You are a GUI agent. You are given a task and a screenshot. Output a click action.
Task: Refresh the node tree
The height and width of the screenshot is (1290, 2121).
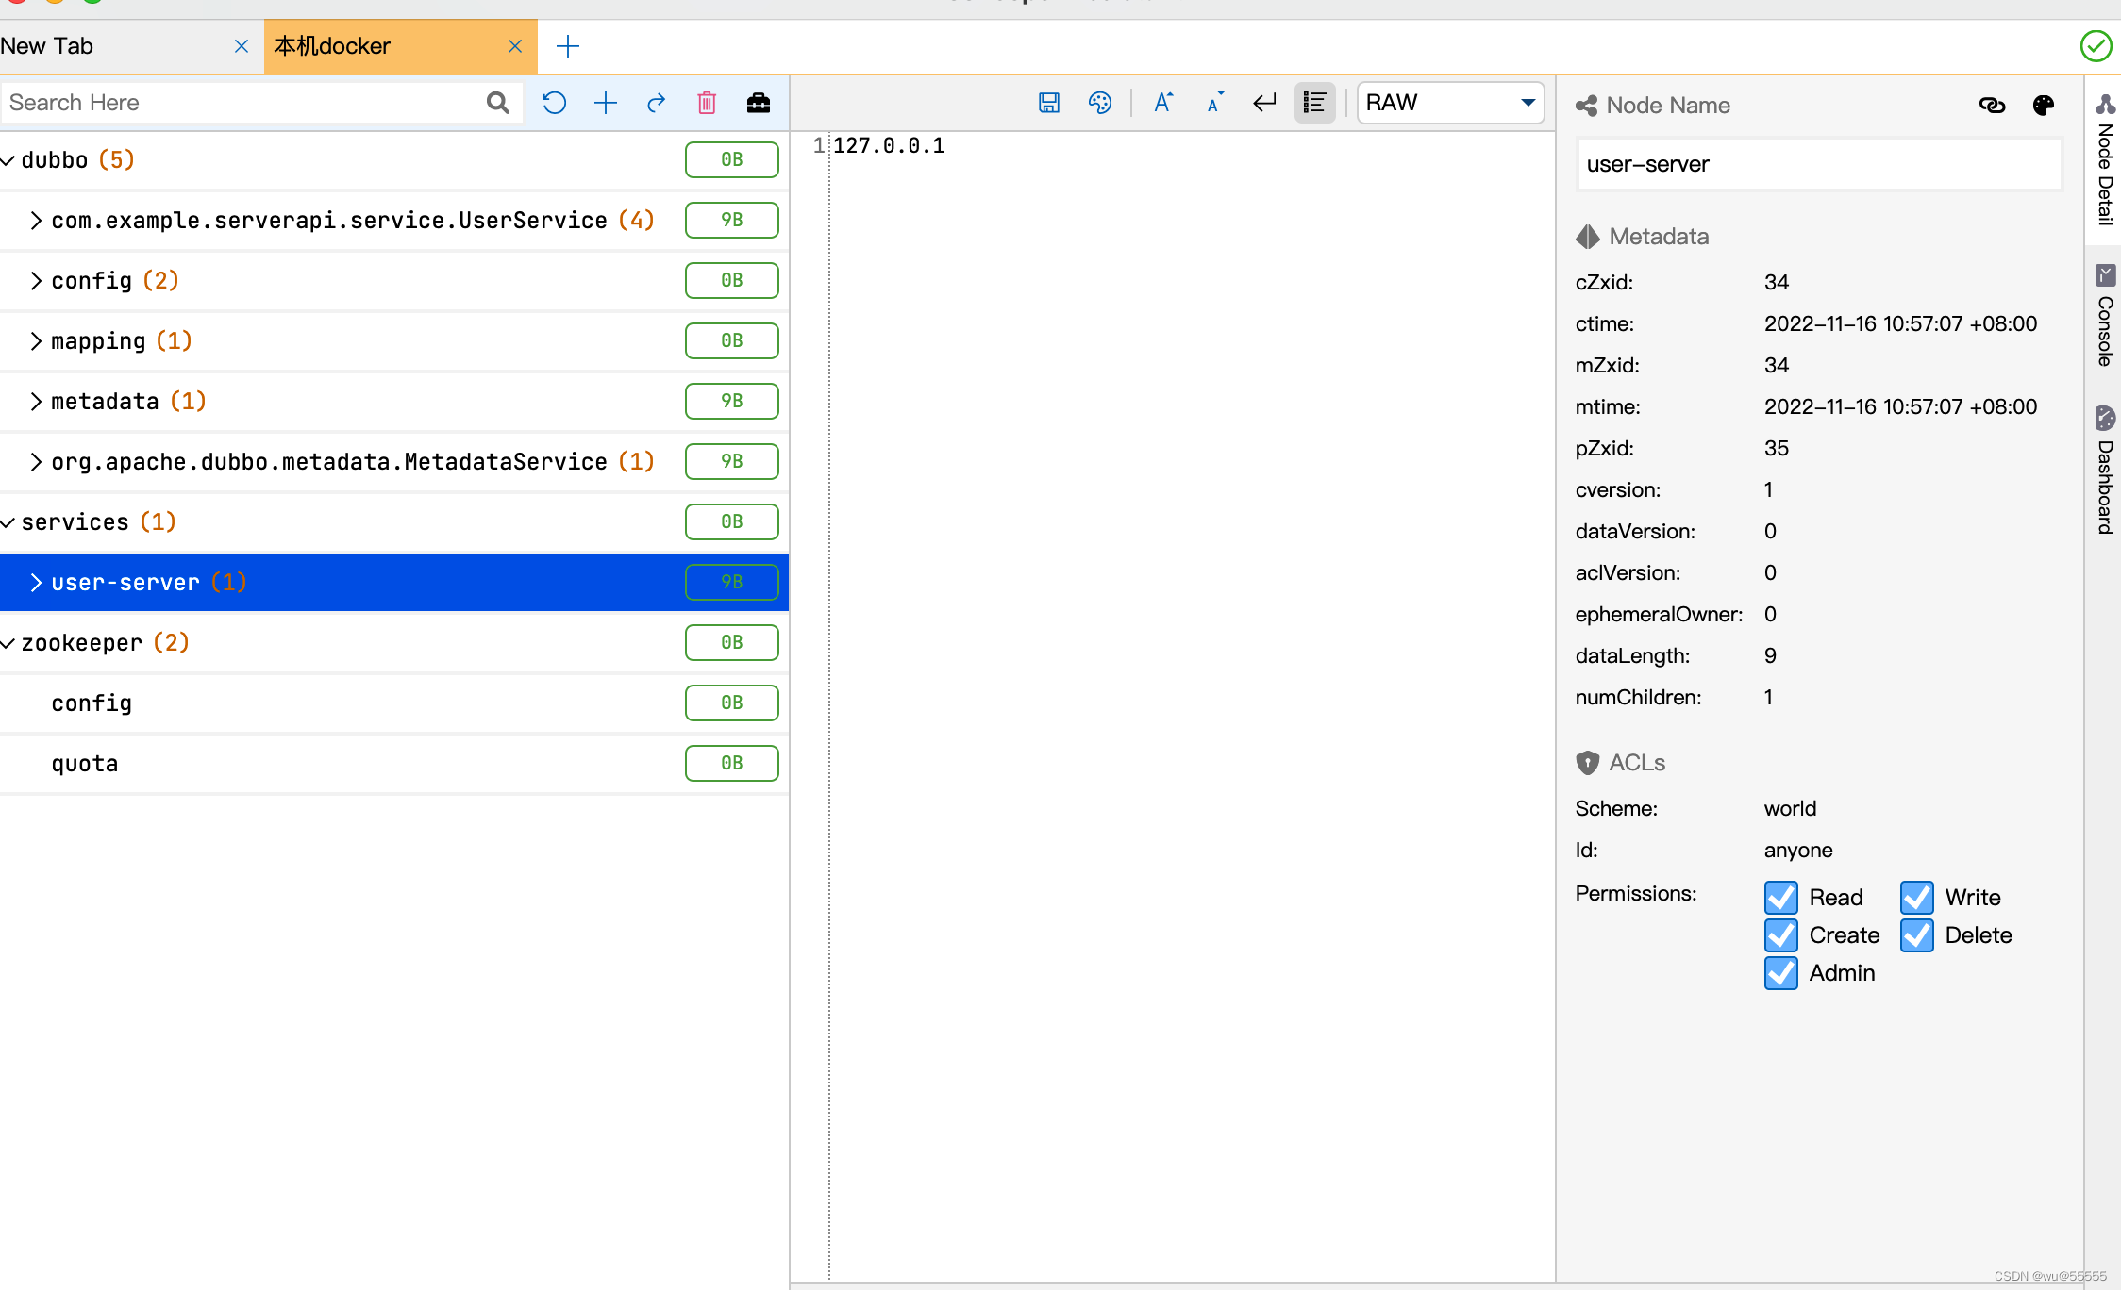(x=555, y=103)
